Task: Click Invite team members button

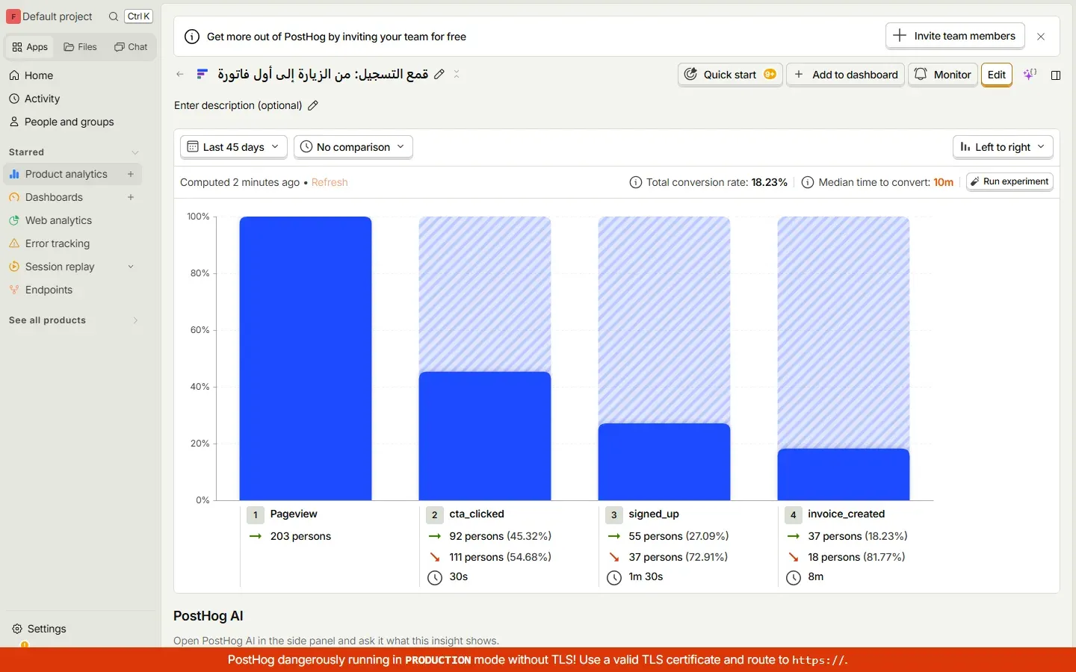Action: point(955,36)
